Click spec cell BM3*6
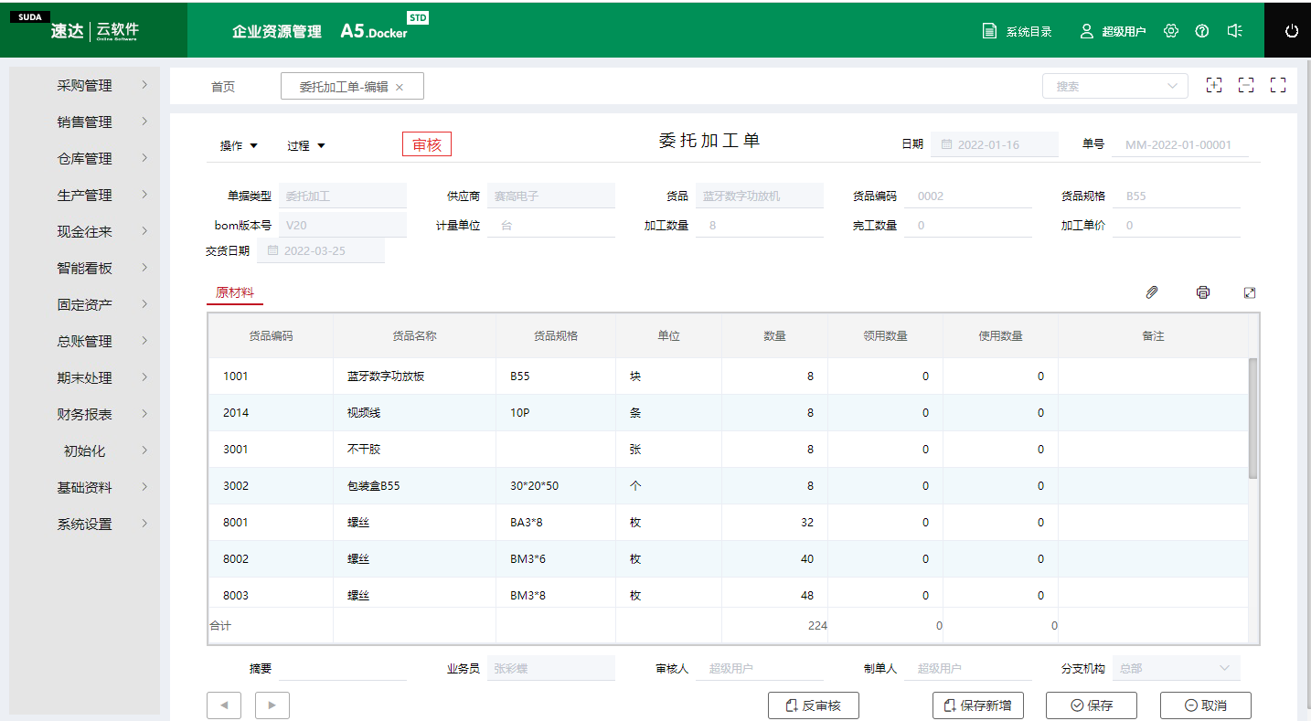Viewport: 1311px width, 721px height. (x=556, y=558)
